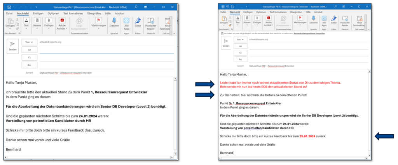The height and width of the screenshot is (165, 398).
Task: Open Plastischer Reader in right window
Action: click(x=345, y=21)
